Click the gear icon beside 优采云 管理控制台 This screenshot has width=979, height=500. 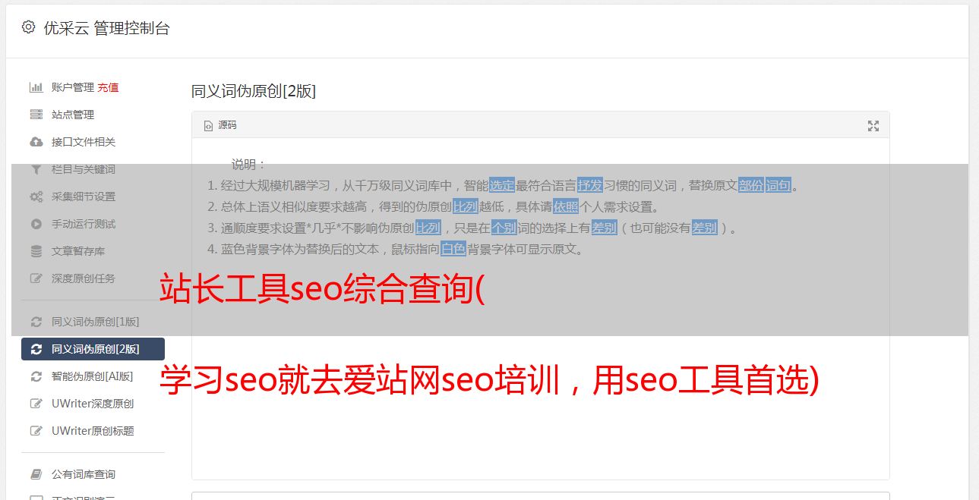28,27
